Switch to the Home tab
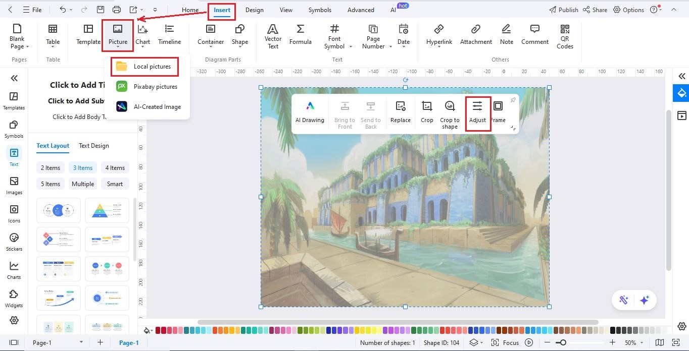Screen dimensions: 689x351 click(190, 10)
